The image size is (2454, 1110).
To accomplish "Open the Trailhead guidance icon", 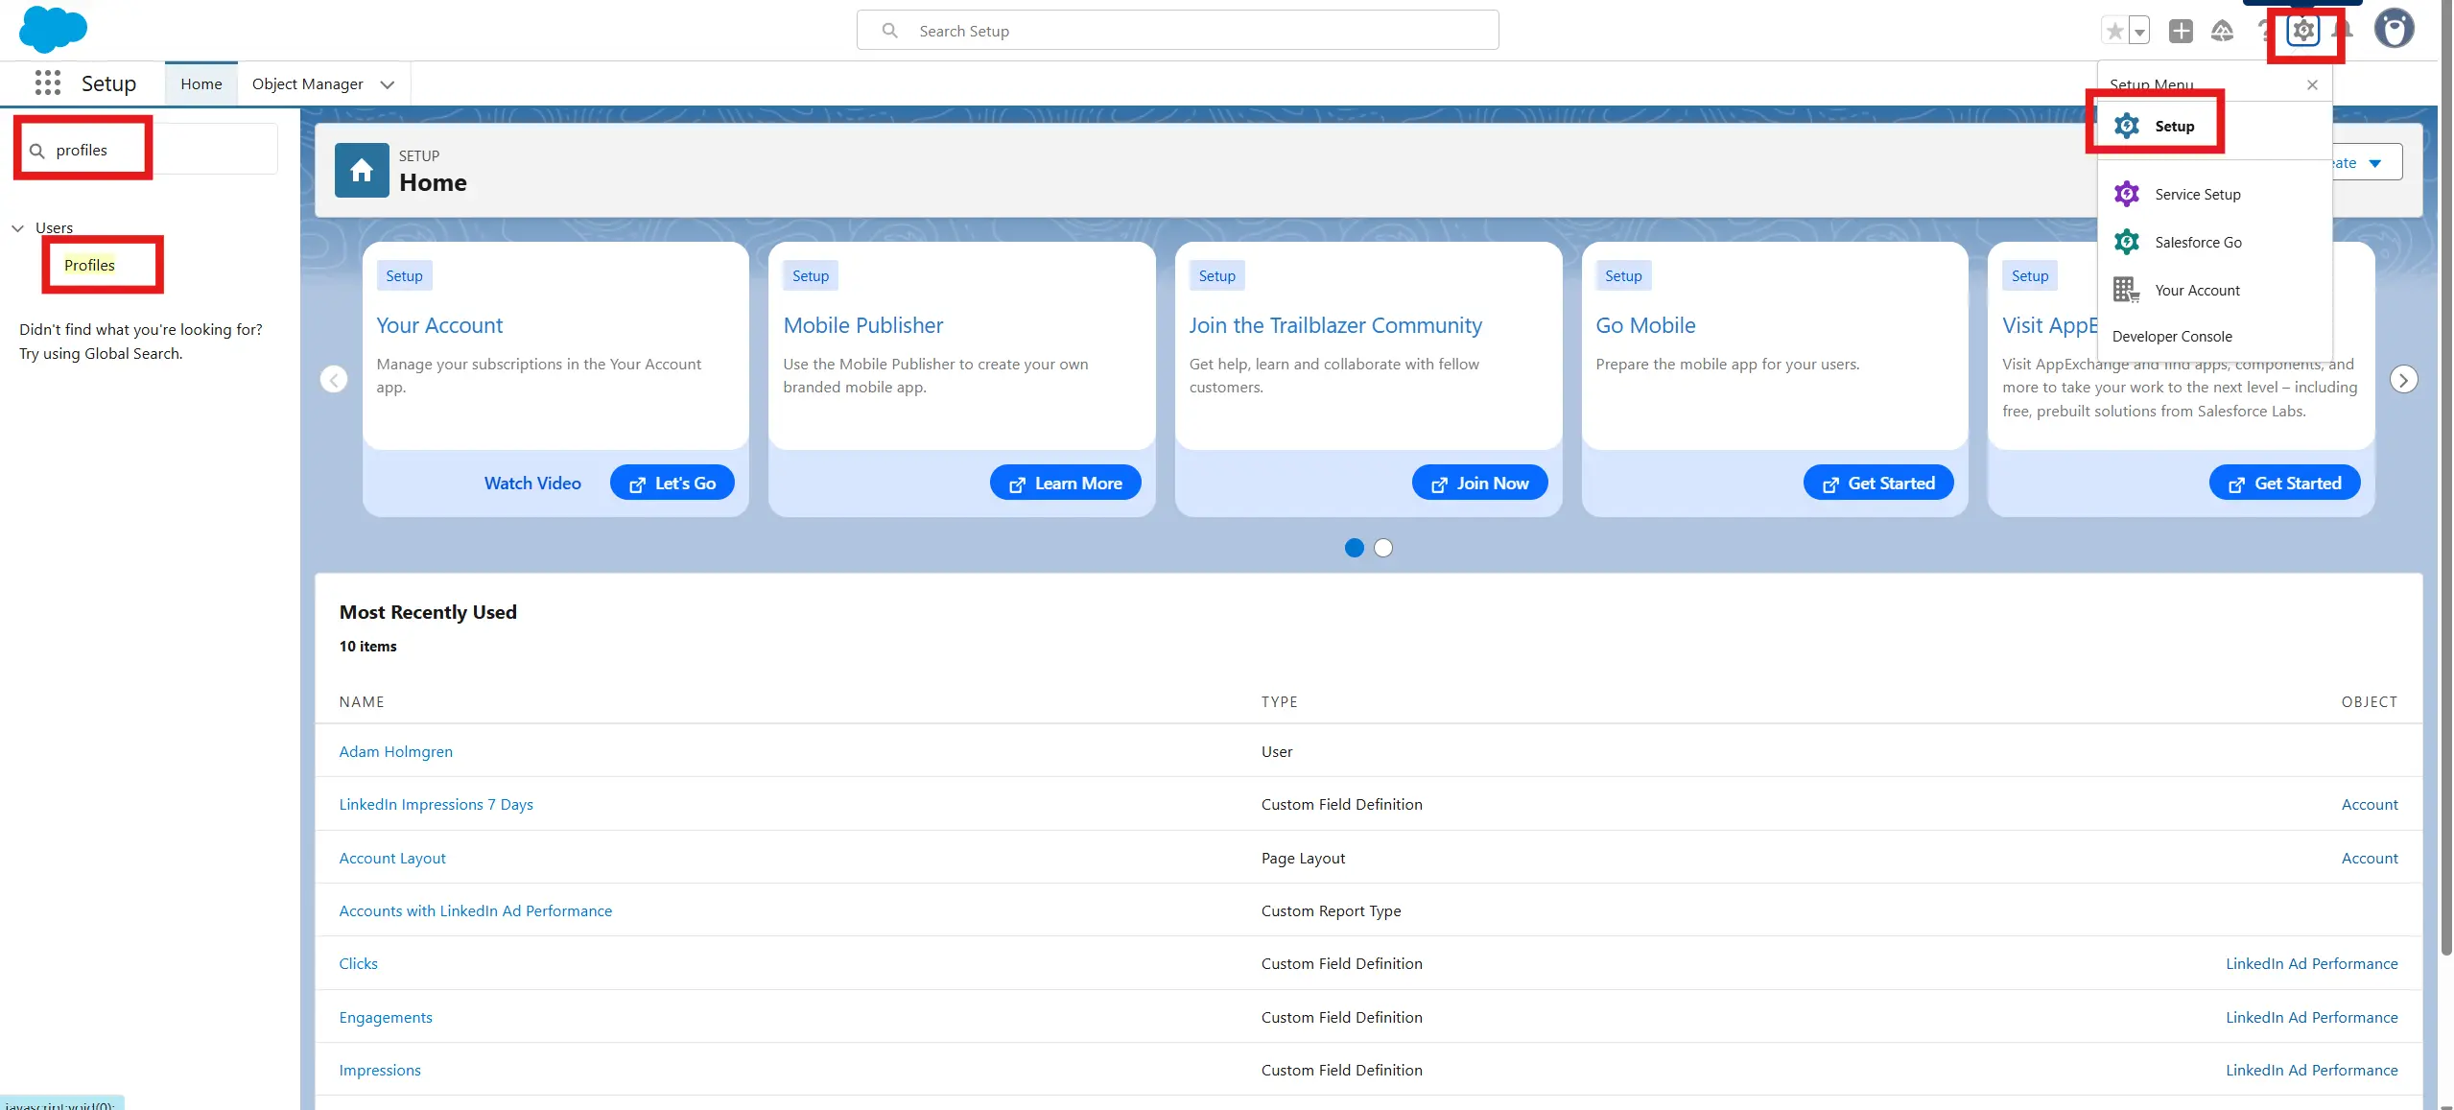I will (x=2222, y=31).
